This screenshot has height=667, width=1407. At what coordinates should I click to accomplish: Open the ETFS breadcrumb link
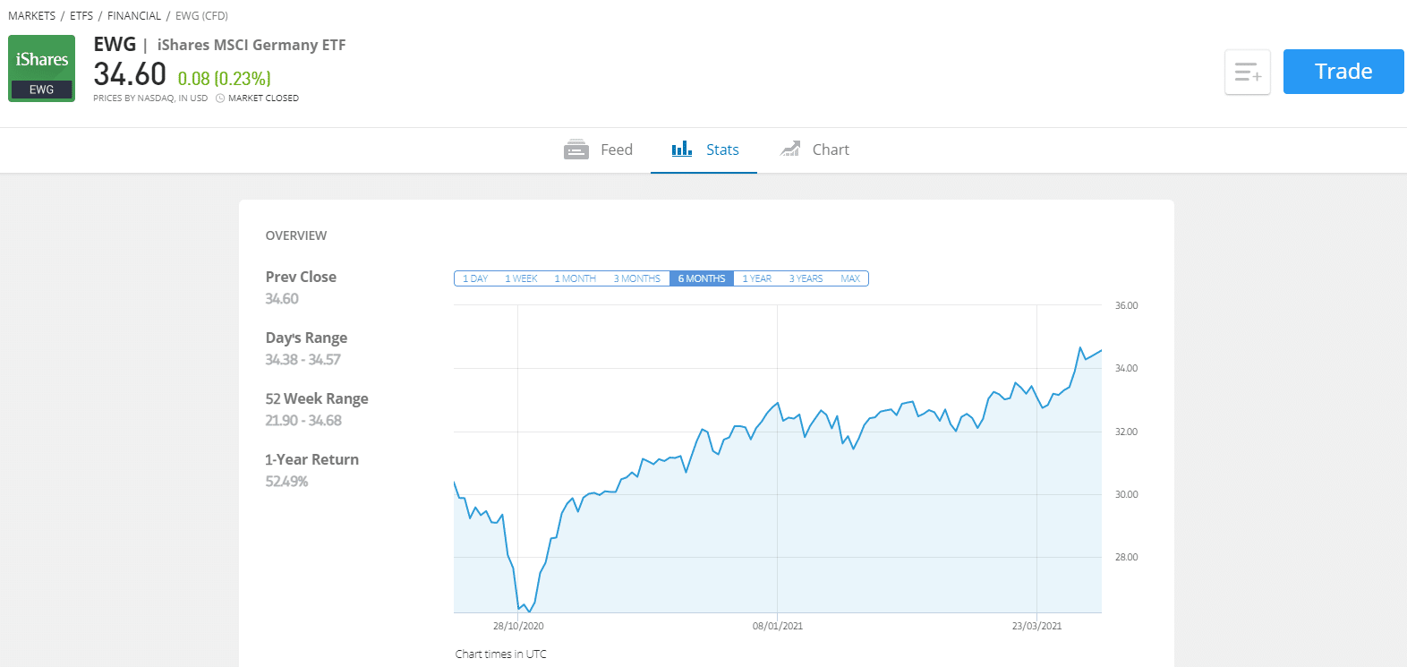point(81,16)
